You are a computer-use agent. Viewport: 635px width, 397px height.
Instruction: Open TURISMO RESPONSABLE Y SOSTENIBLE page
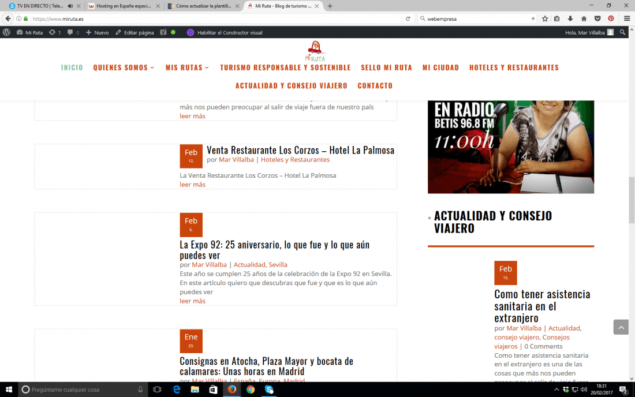click(x=286, y=68)
